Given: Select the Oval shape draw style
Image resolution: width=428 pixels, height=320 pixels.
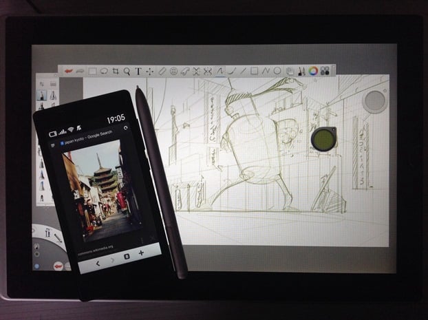Looking at the screenshot, I should coord(277,71).
